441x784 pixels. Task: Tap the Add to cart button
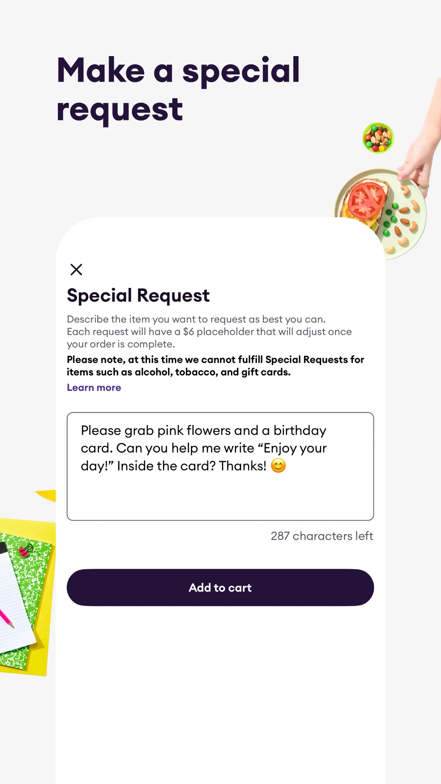tap(220, 588)
